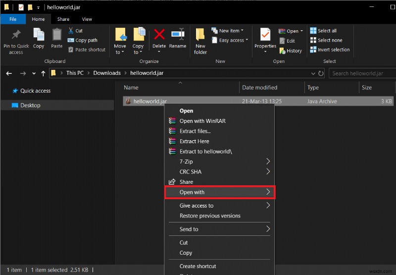
Task: Click the Rename icon in Organize group
Action: [178, 39]
